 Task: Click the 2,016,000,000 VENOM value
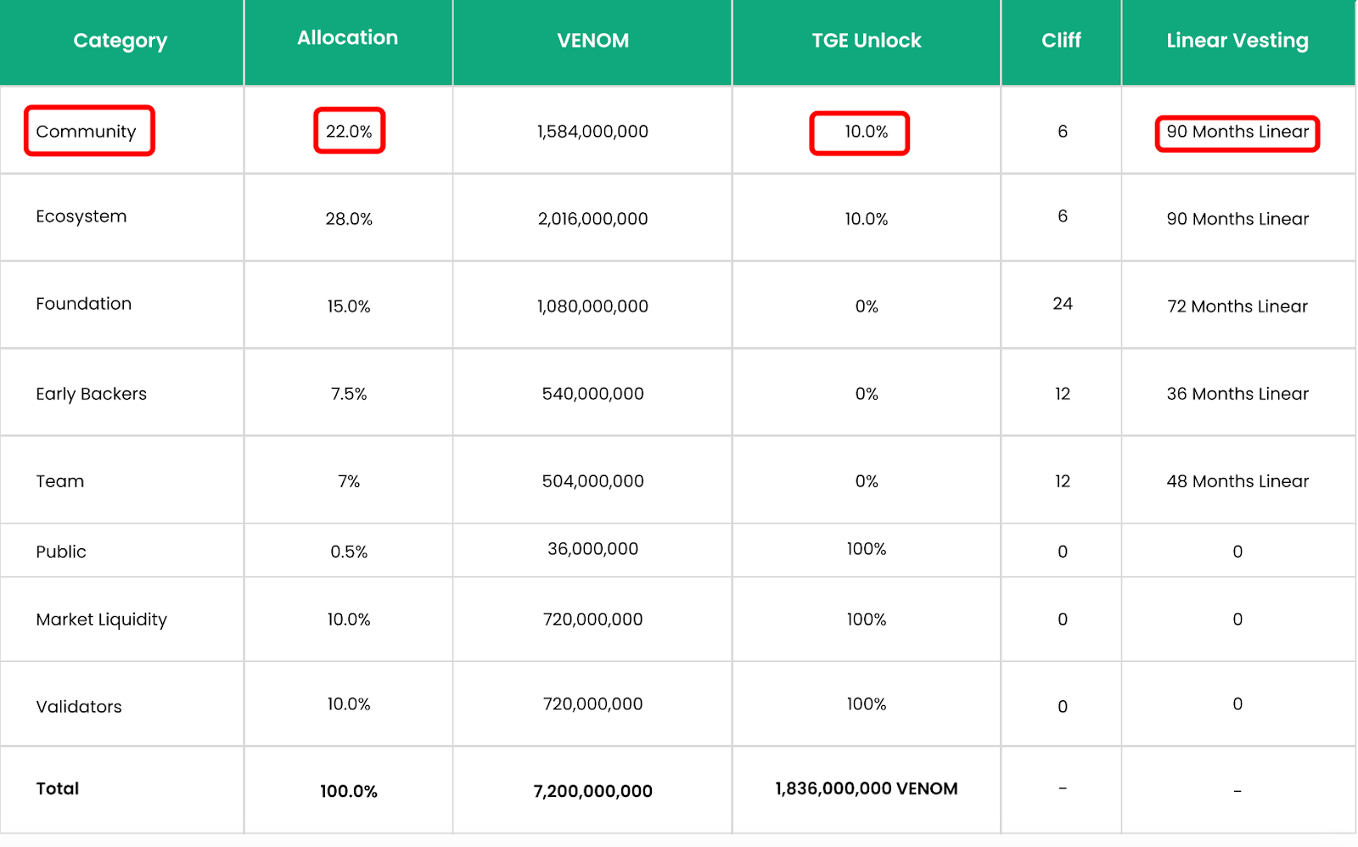592,219
